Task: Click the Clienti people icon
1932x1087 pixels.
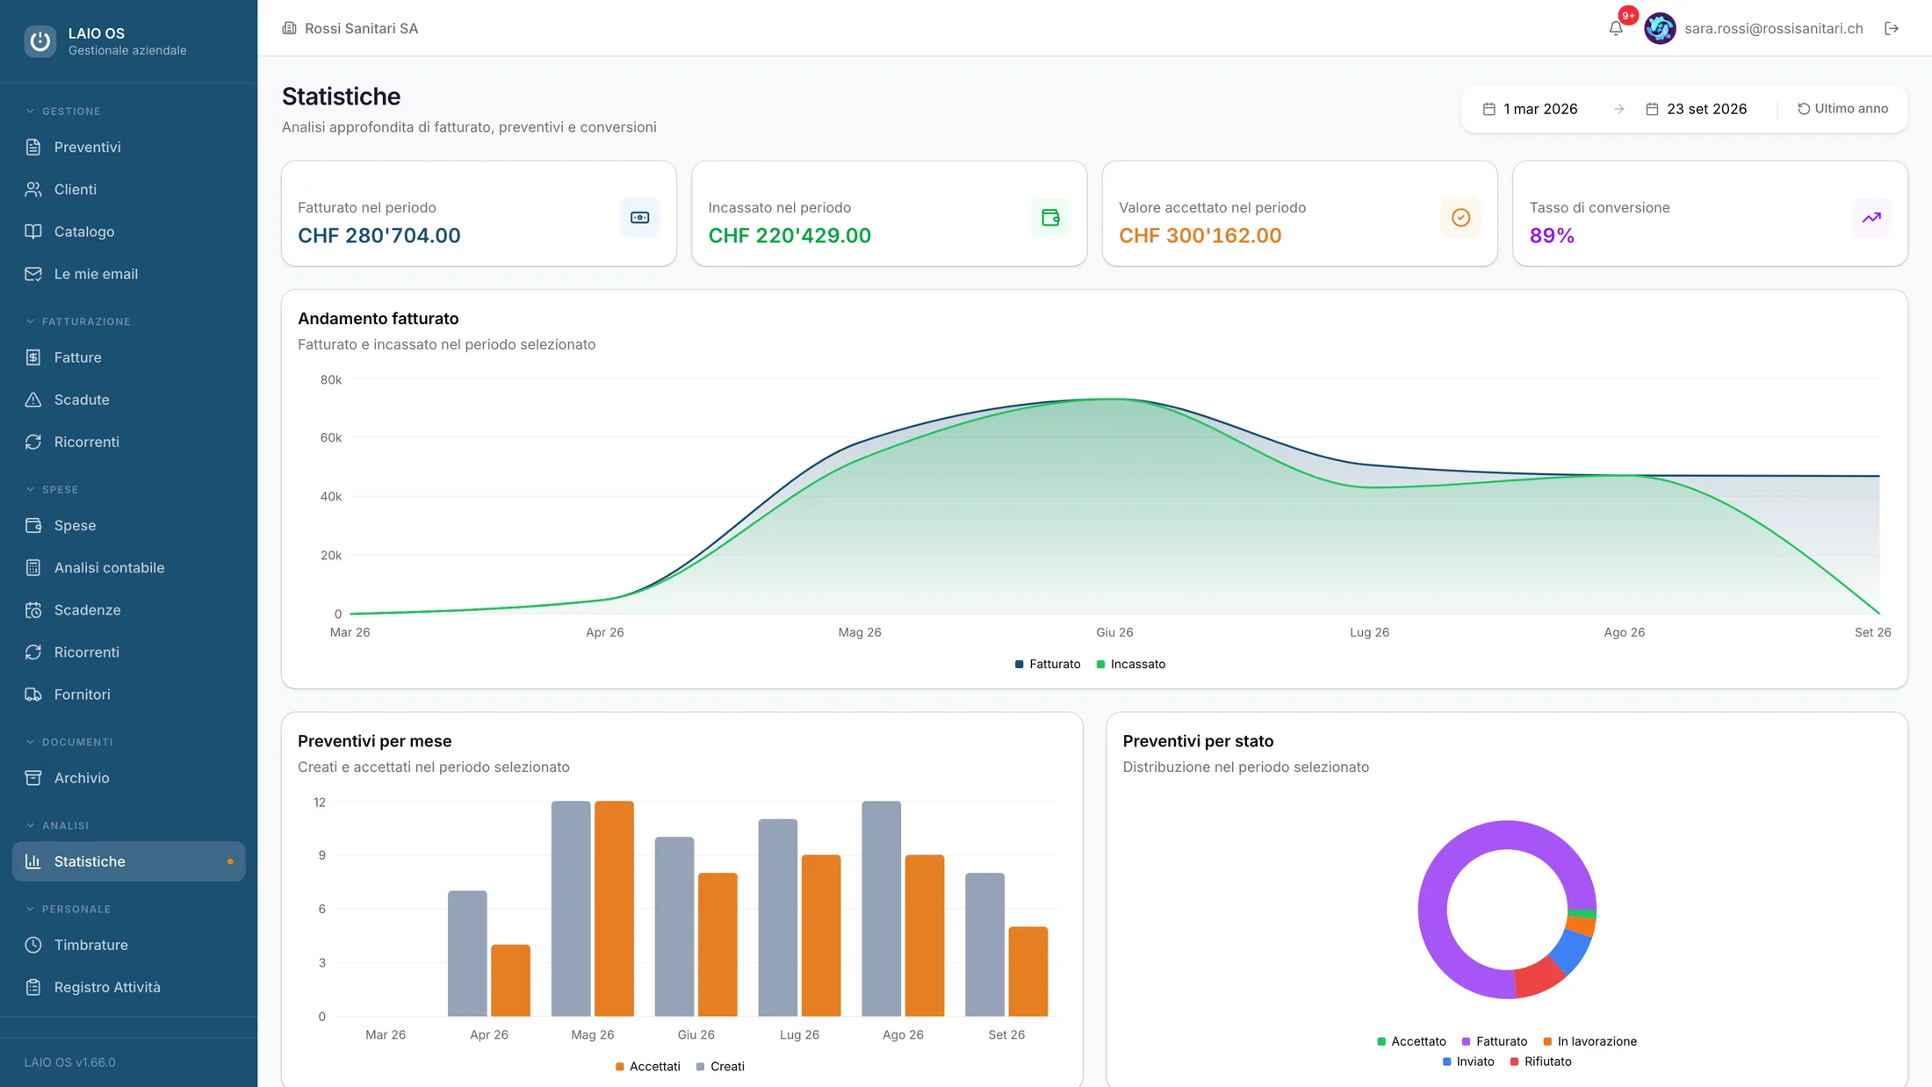Action: click(x=33, y=189)
